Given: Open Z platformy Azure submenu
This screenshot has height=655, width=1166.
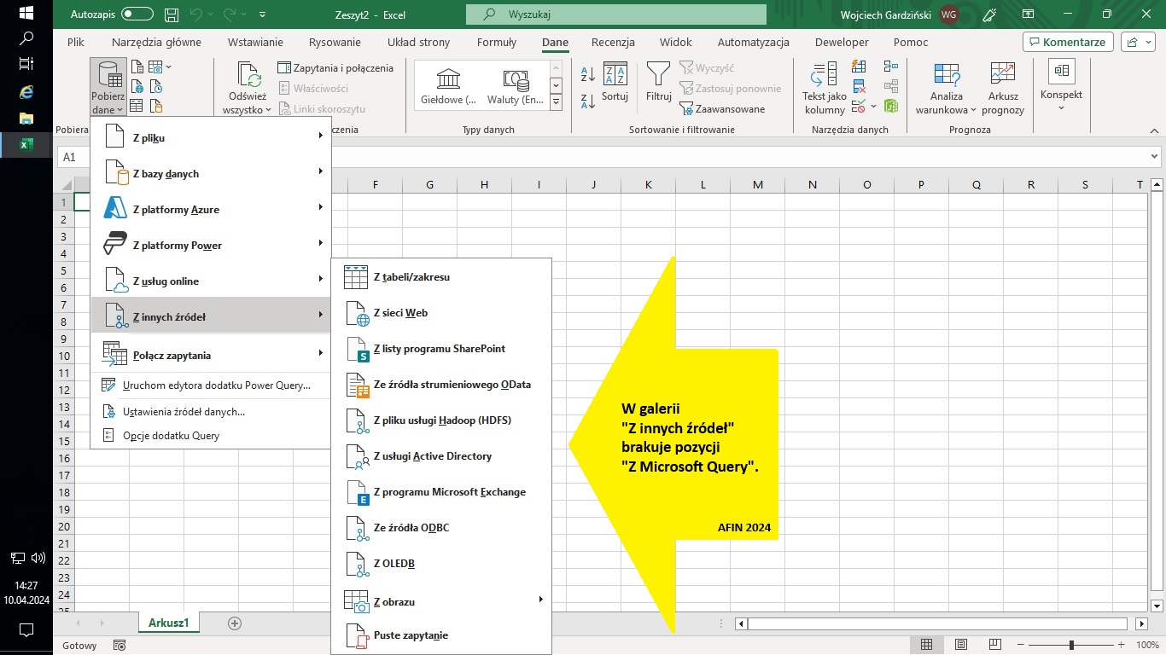Looking at the screenshot, I should 210,210.
